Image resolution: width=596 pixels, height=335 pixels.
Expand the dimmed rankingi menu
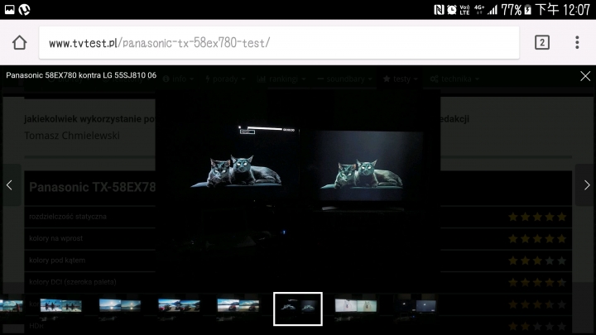point(281,79)
